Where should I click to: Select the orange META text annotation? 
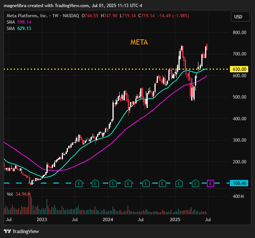139,42
